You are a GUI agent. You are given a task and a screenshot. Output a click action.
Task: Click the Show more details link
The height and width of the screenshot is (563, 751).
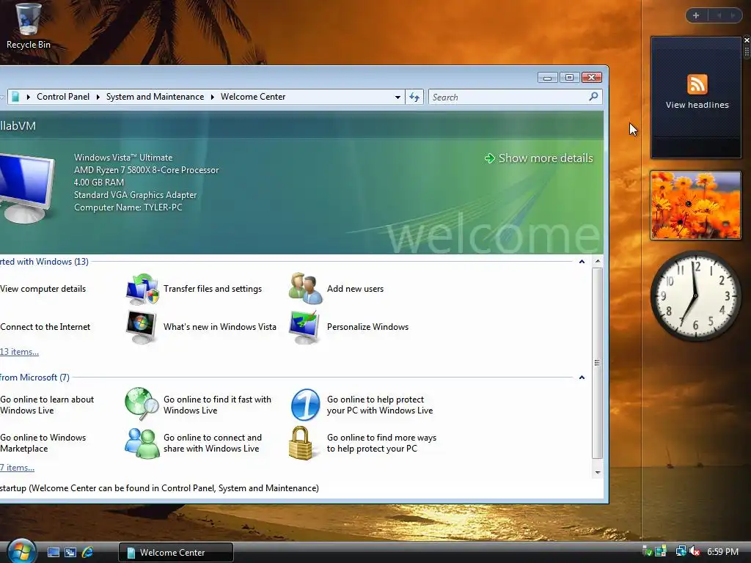546,158
